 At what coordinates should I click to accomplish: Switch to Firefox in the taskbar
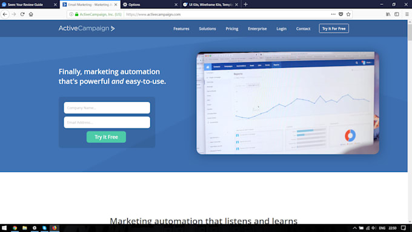tap(55, 228)
